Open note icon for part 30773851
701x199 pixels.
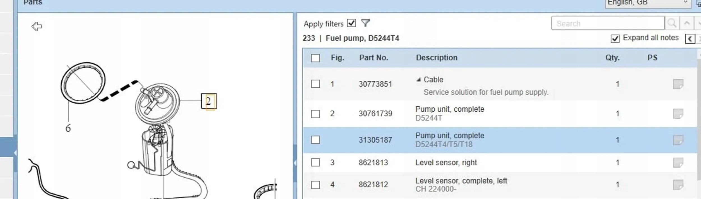[x=678, y=84]
